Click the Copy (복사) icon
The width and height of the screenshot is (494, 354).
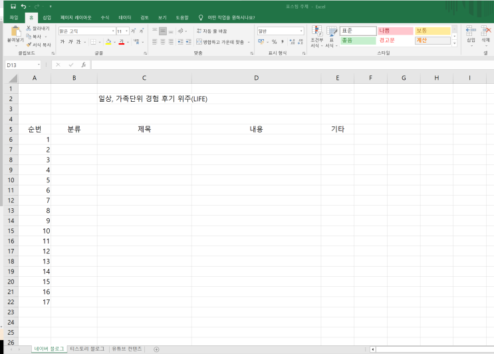29,37
